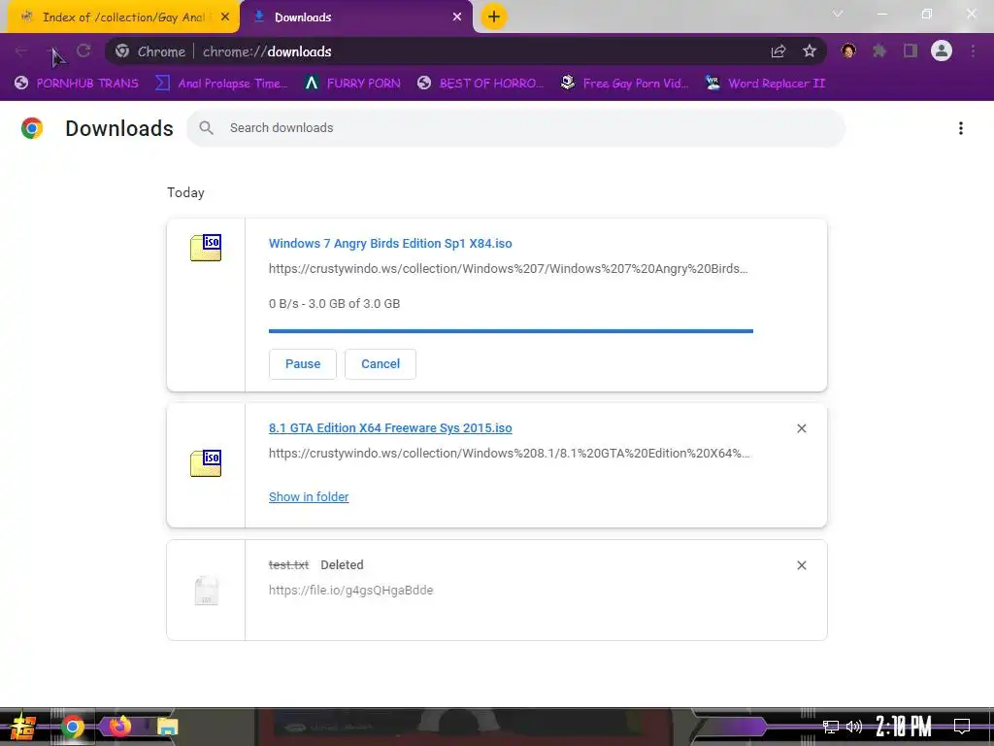
Task: Open the Word Replacer II bookmark
Action: coord(765,84)
